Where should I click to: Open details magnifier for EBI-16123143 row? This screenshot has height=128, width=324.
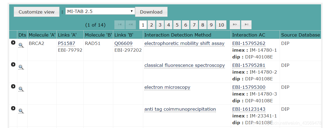[x=21, y=111]
